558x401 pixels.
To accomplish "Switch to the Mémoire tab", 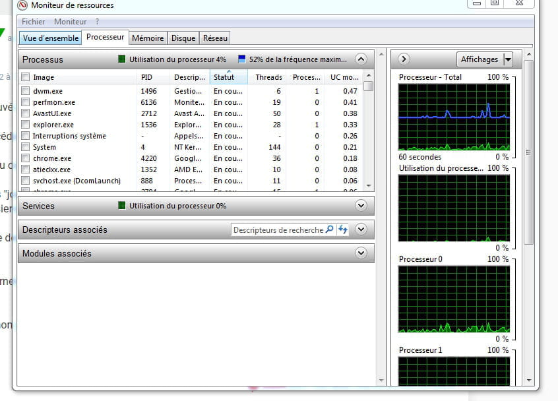I will (x=148, y=38).
